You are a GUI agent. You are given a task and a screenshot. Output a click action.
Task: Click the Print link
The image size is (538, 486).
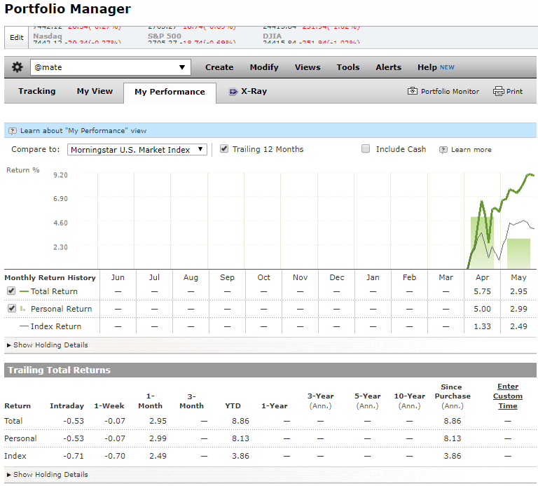pyautogui.click(x=514, y=92)
